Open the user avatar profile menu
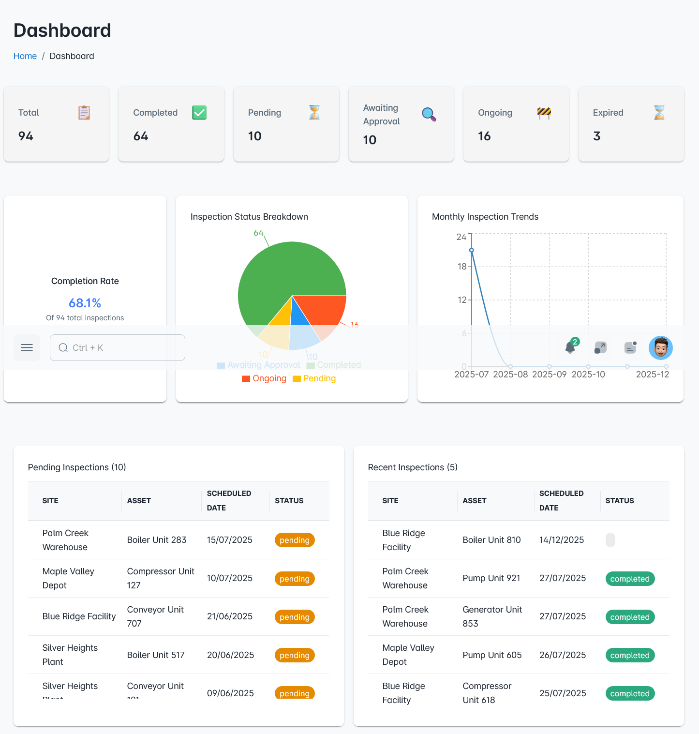The width and height of the screenshot is (699, 734). (x=660, y=347)
